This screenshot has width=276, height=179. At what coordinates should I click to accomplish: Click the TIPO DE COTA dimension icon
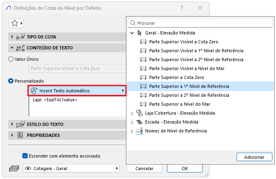tap(20, 37)
